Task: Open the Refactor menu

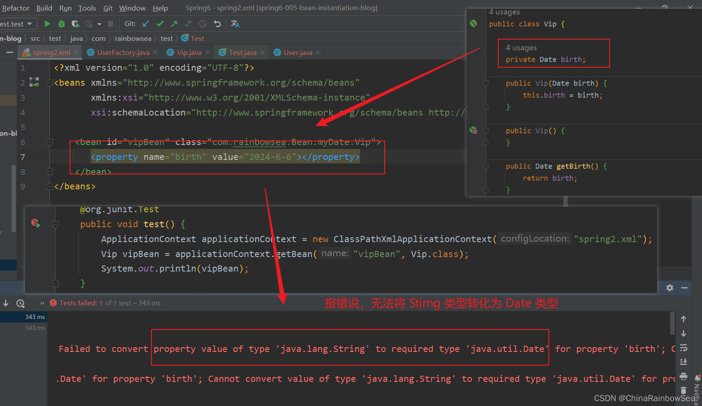Action: coord(15,8)
